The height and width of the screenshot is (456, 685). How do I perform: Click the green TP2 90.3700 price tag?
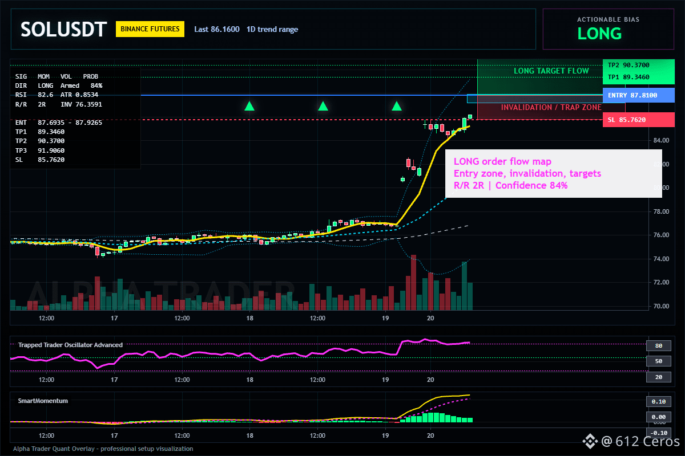(x=638, y=65)
